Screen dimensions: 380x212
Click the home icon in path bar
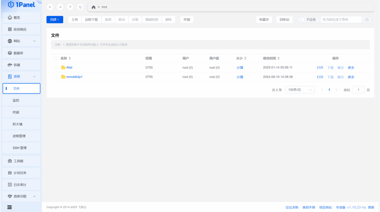tap(94, 7)
